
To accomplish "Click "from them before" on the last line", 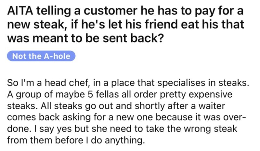I will pyautogui.click(x=45, y=140).
